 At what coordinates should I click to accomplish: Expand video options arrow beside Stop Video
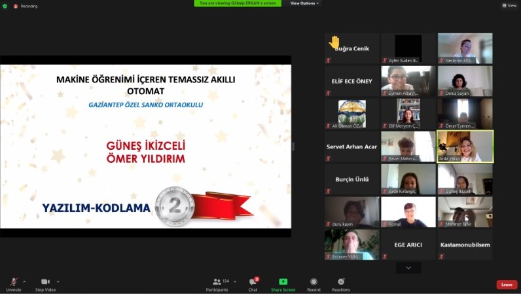click(x=58, y=281)
